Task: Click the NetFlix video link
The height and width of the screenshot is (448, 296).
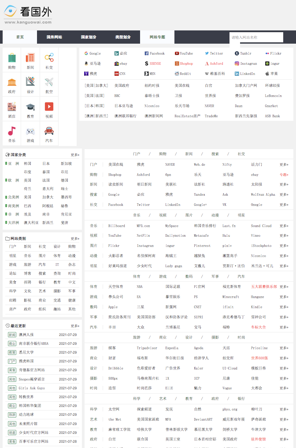Action: tap(143, 236)
